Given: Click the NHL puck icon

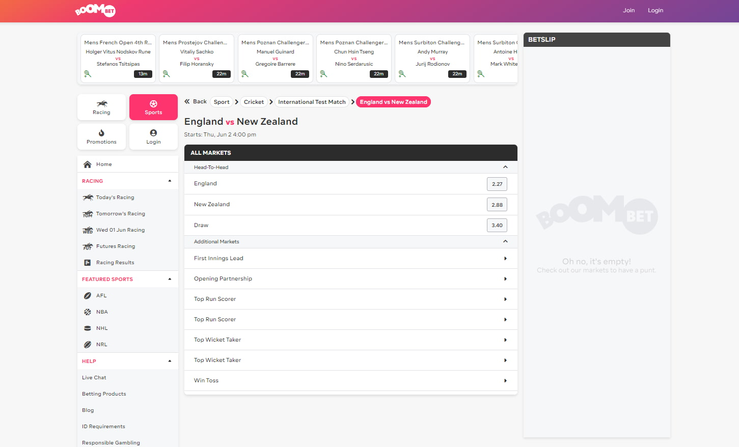Looking at the screenshot, I should coord(88,328).
